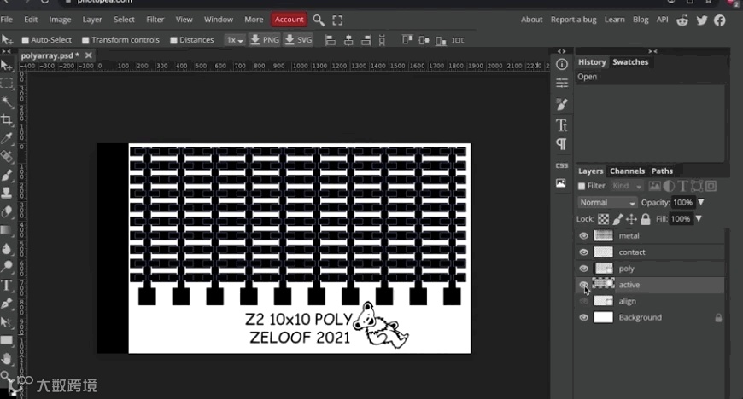
Task: Open the CSS panel icon
Action: [561, 165]
